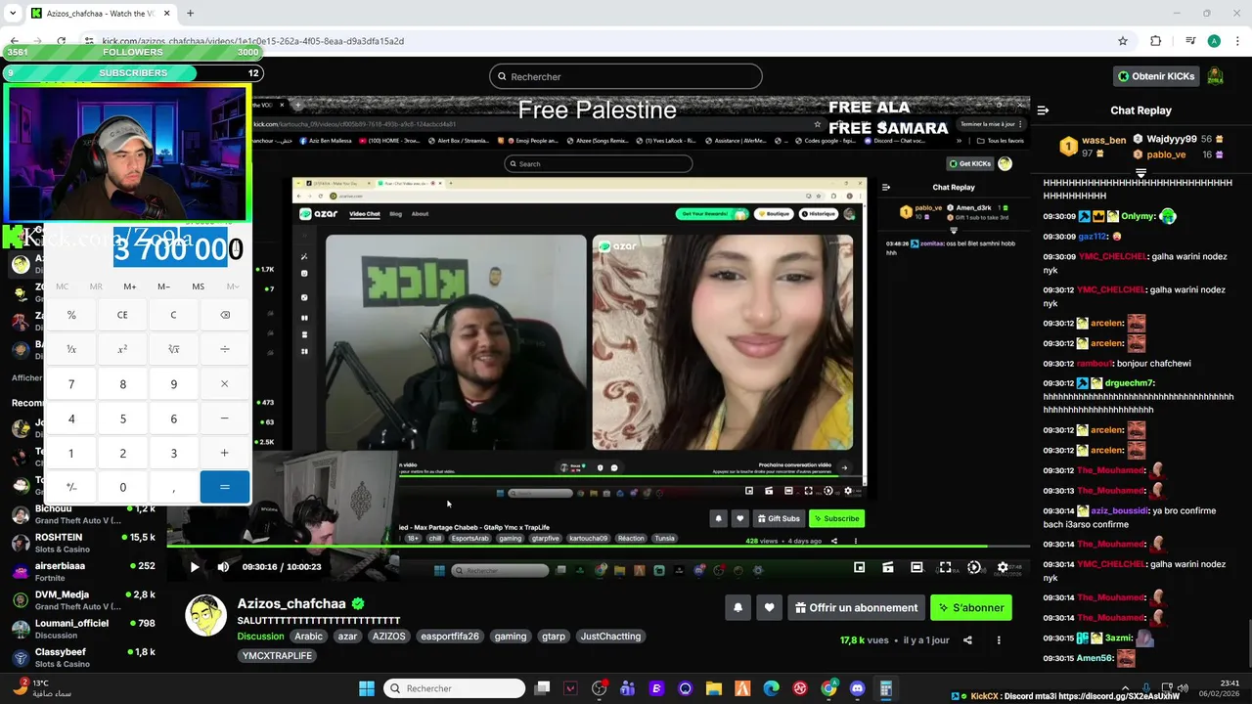Click calculator M+ memory button

pyautogui.click(x=130, y=286)
